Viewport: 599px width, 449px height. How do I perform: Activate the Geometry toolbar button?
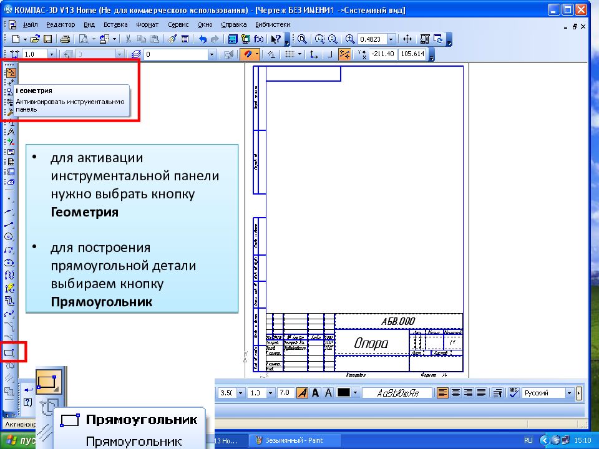click(11, 72)
